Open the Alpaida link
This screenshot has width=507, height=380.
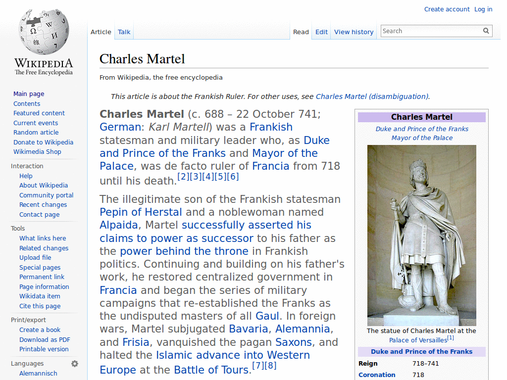(119, 225)
